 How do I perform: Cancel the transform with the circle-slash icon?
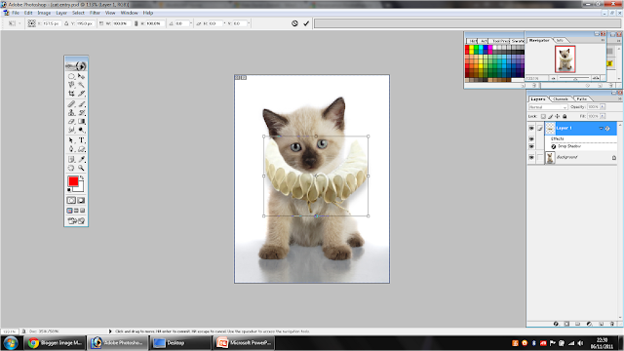pyautogui.click(x=294, y=23)
